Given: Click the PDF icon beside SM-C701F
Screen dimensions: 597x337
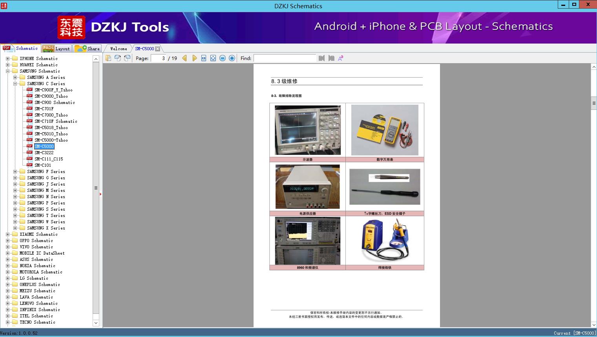Looking at the screenshot, I should pyautogui.click(x=29, y=108).
